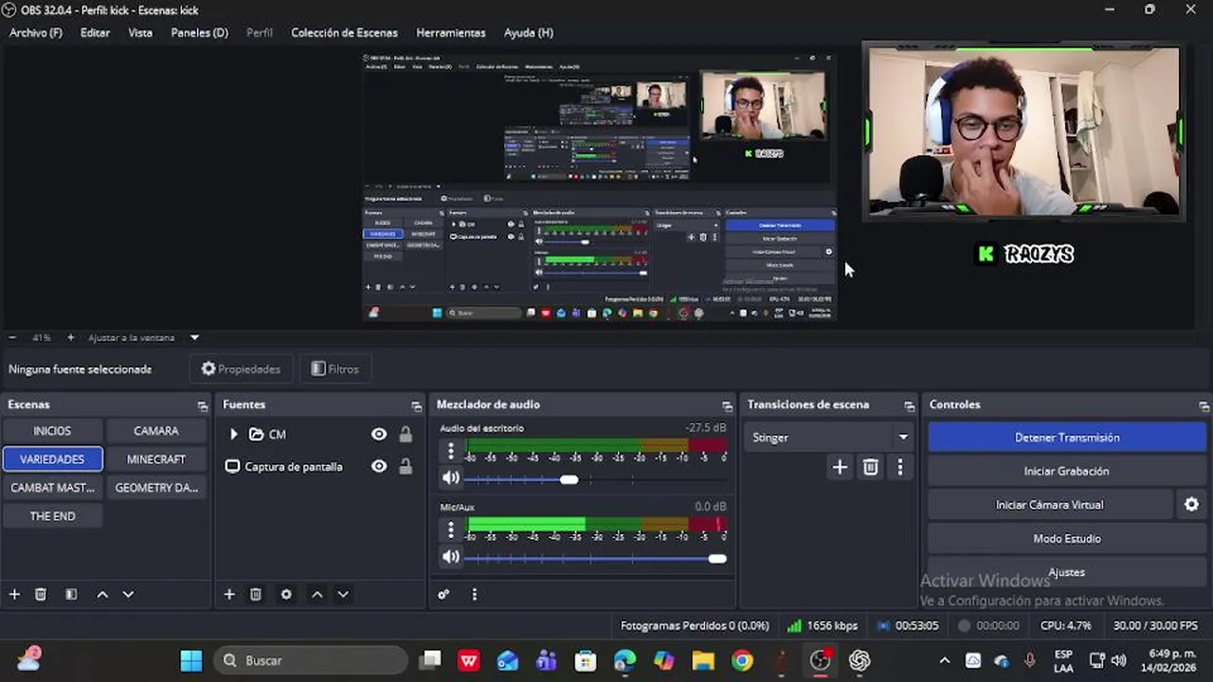This screenshot has height=682, width=1213.
Task: Remove selected scene with trash icon
Action: (41, 594)
